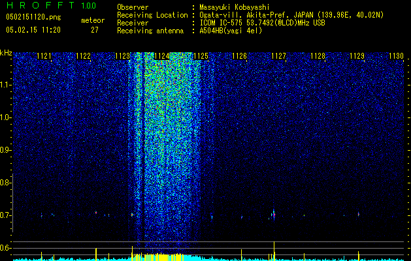Click the 0.9 kHz axis label

click(5, 150)
